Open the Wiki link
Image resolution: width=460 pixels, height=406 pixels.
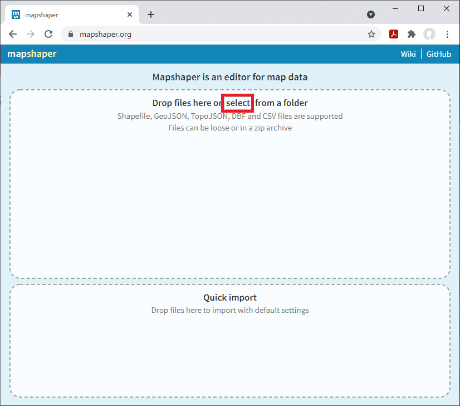(x=408, y=54)
